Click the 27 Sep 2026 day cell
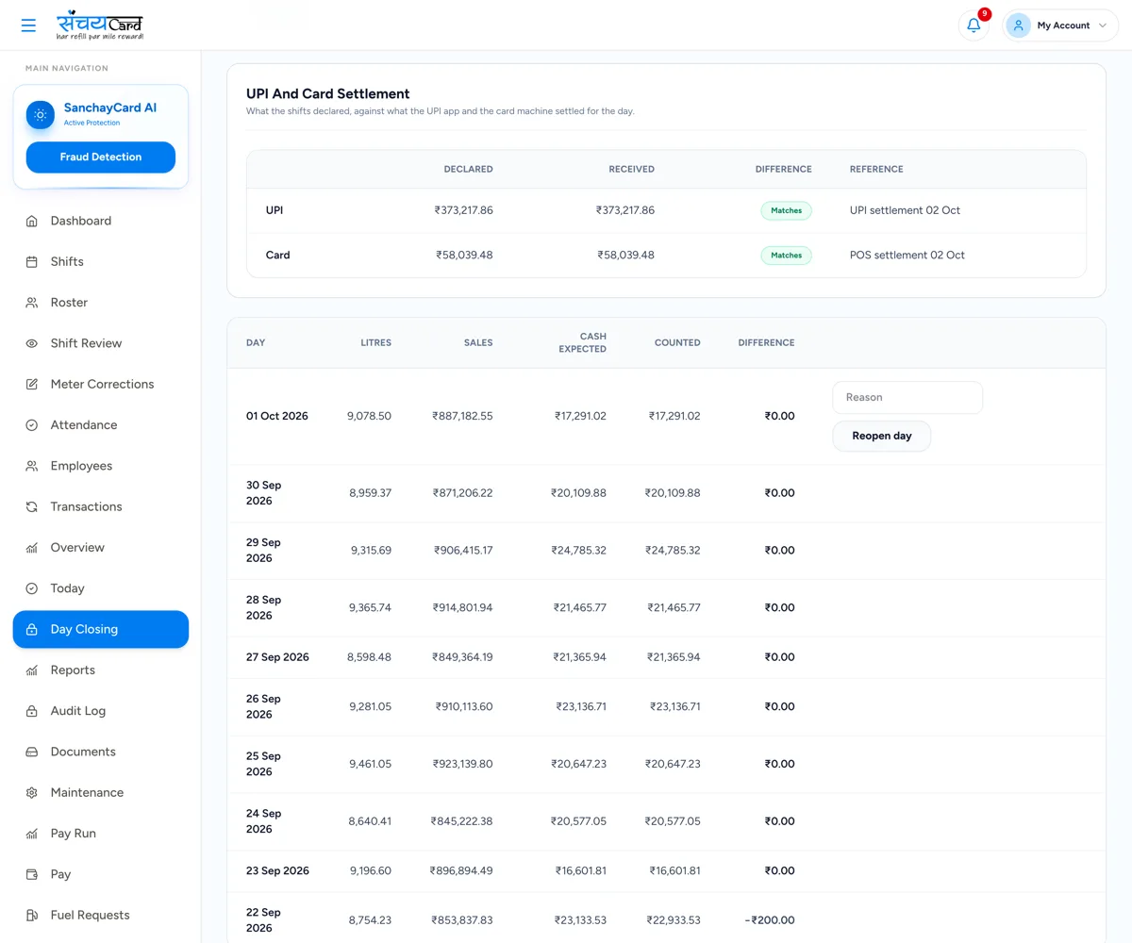 (x=277, y=657)
